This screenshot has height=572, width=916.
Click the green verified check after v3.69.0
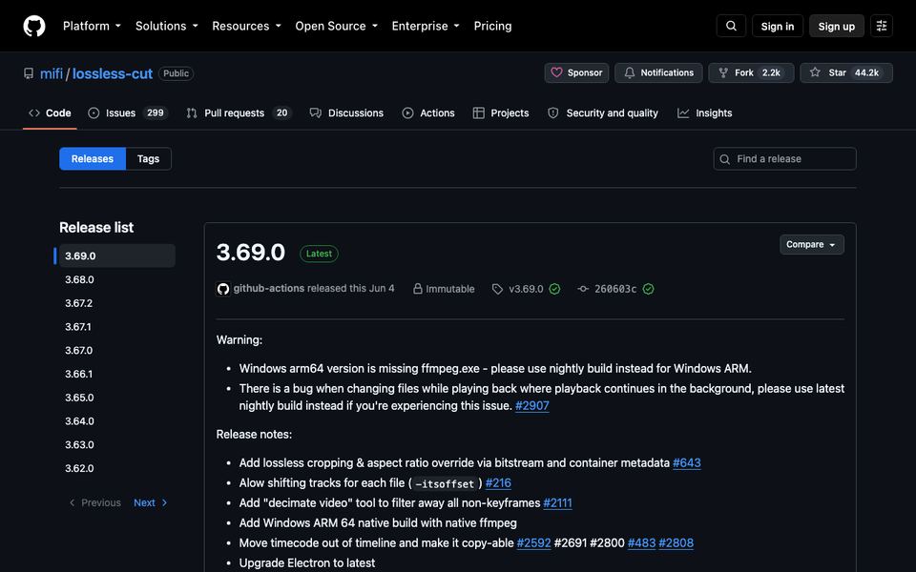pyautogui.click(x=555, y=289)
